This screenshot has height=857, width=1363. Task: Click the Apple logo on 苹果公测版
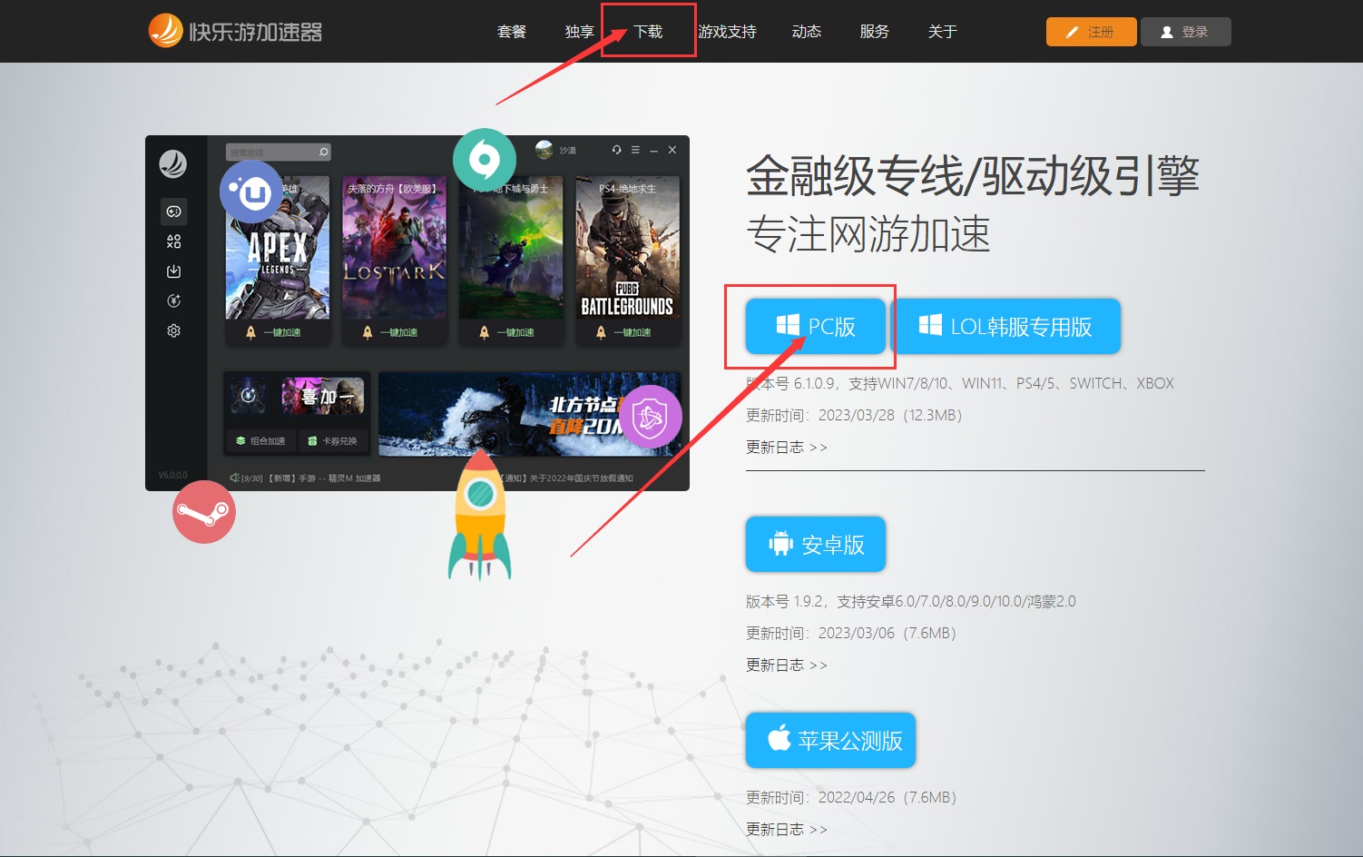click(x=779, y=738)
